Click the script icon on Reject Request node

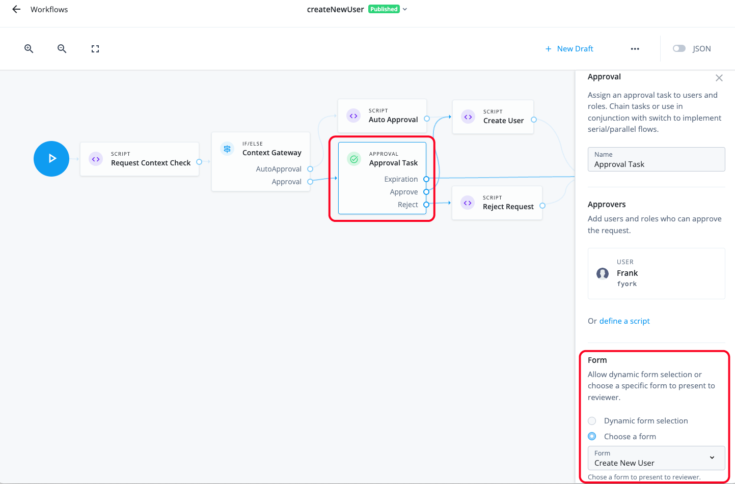(x=468, y=203)
